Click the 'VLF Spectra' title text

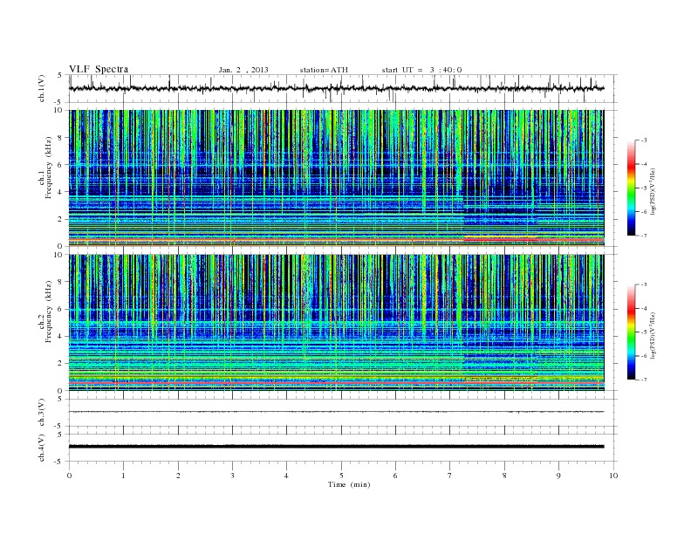pyautogui.click(x=99, y=69)
